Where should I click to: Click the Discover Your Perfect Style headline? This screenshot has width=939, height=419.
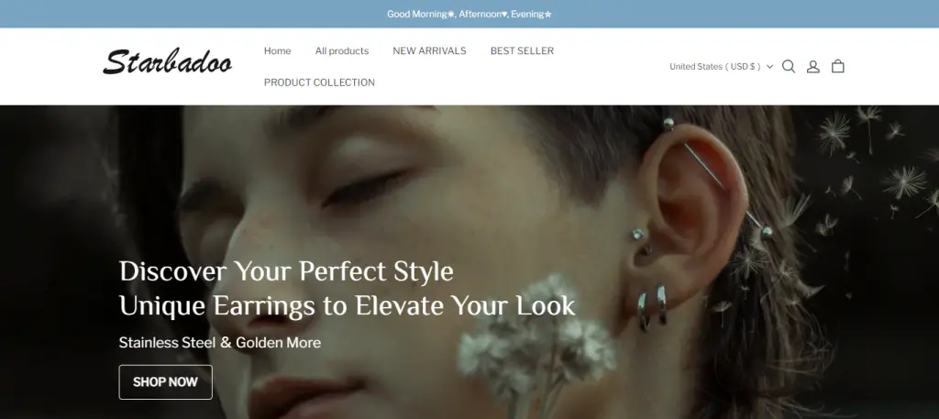click(x=286, y=271)
